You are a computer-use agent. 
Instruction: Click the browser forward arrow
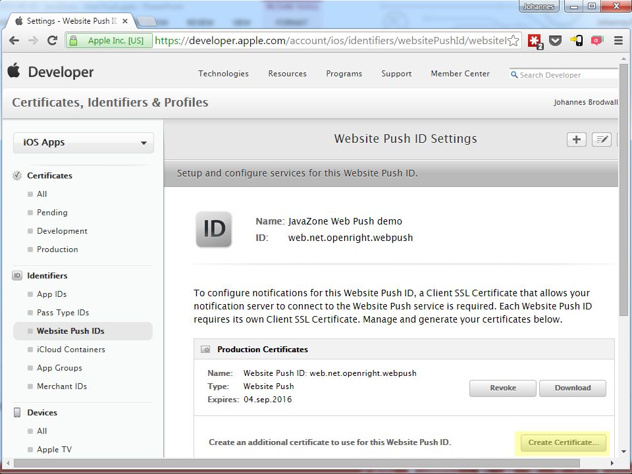tap(33, 40)
